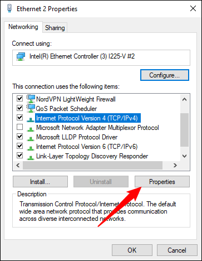Select the Networking tab
This screenshot has width=202, height=261.
[x=23, y=27]
